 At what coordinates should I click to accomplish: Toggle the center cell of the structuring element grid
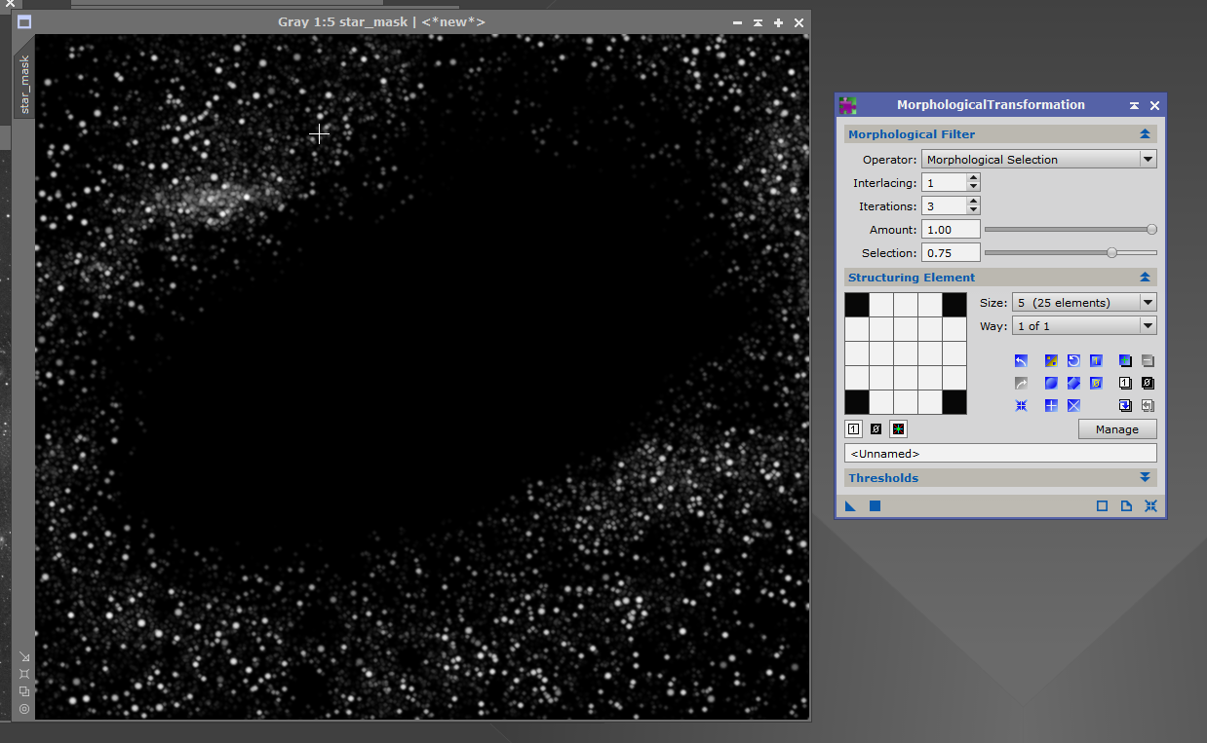tap(907, 353)
